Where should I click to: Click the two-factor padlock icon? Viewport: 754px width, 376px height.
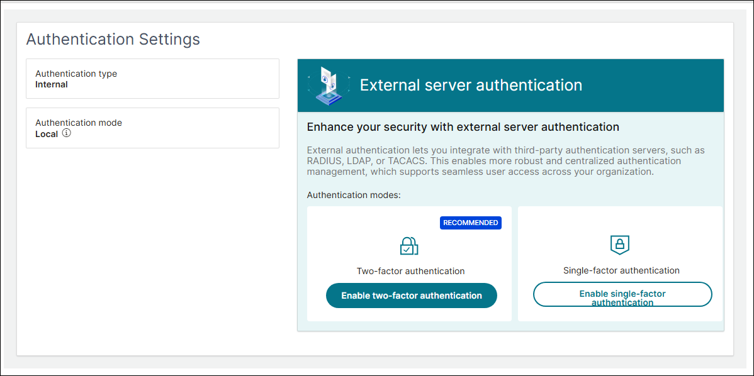[409, 245]
